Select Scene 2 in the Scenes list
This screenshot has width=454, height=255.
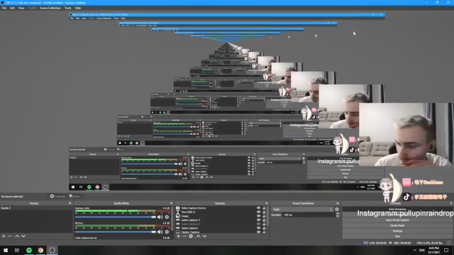36,208
